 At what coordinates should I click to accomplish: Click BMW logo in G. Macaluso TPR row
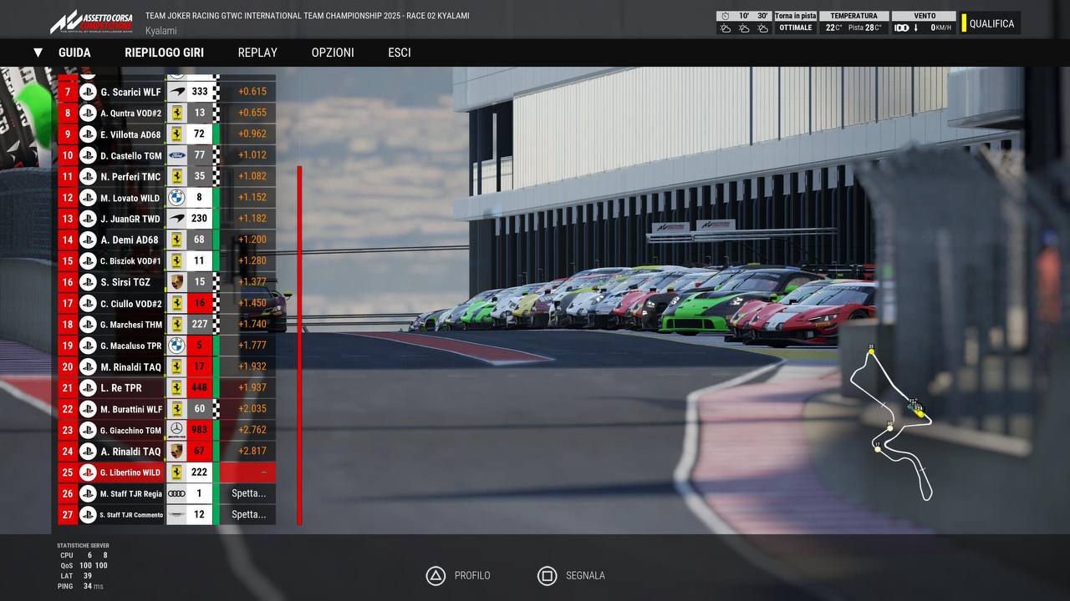[x=176, y=346]
